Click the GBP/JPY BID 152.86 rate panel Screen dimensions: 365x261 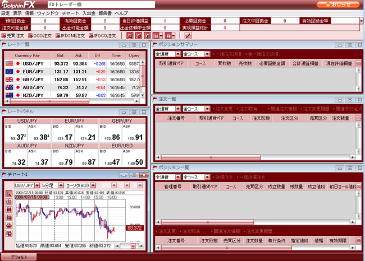point(111,133)
